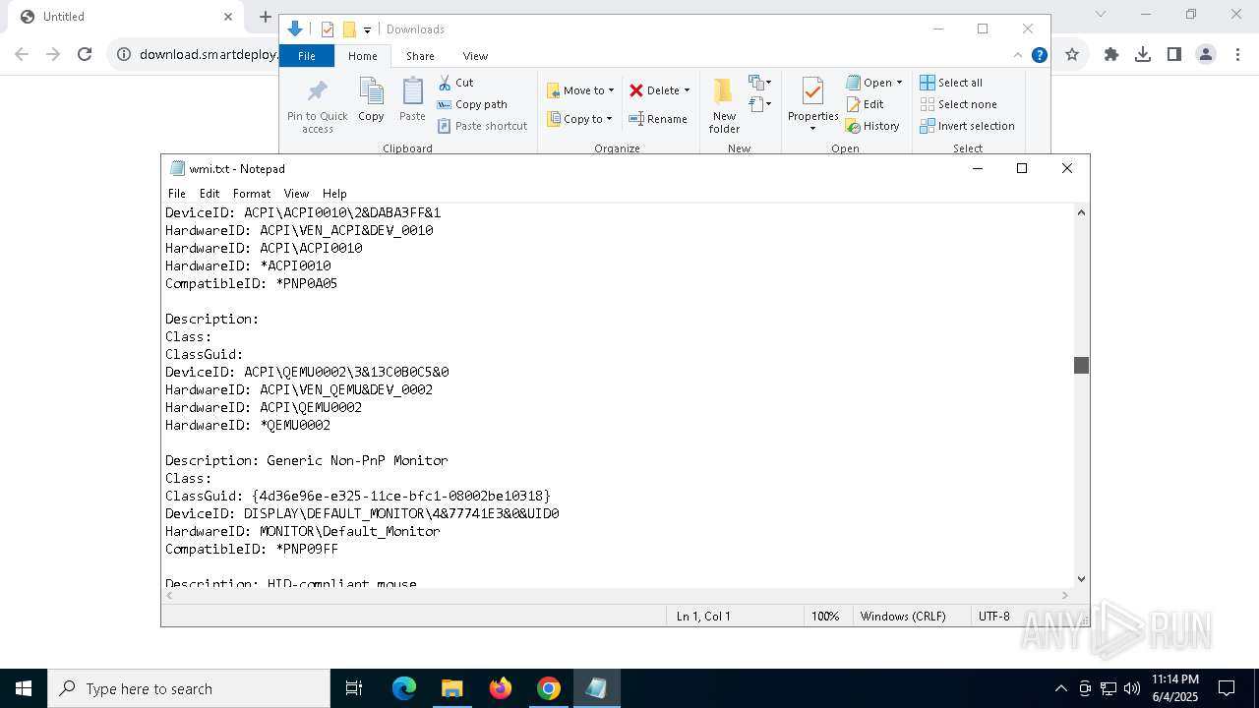Open Chrome from taskbar
This screenshot has width=1259, height=708.
[549, 688]
